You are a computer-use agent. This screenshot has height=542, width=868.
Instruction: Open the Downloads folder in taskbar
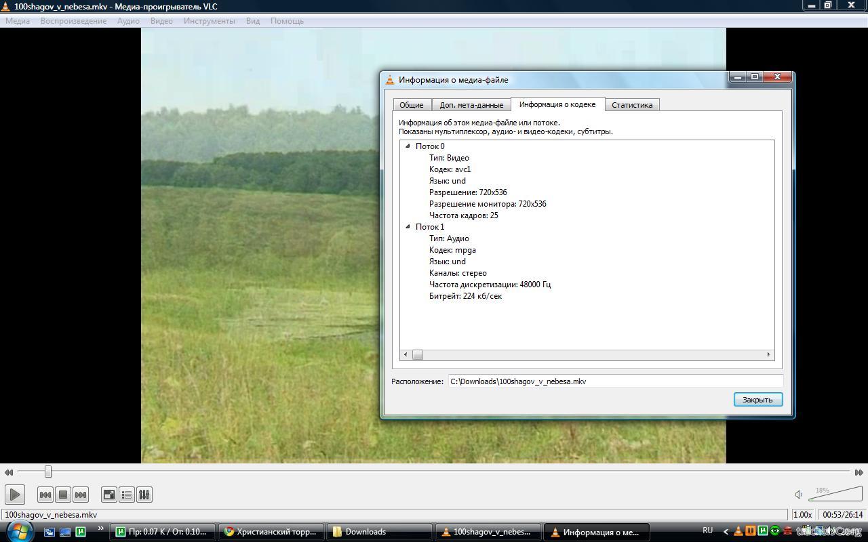coord(379,532)
